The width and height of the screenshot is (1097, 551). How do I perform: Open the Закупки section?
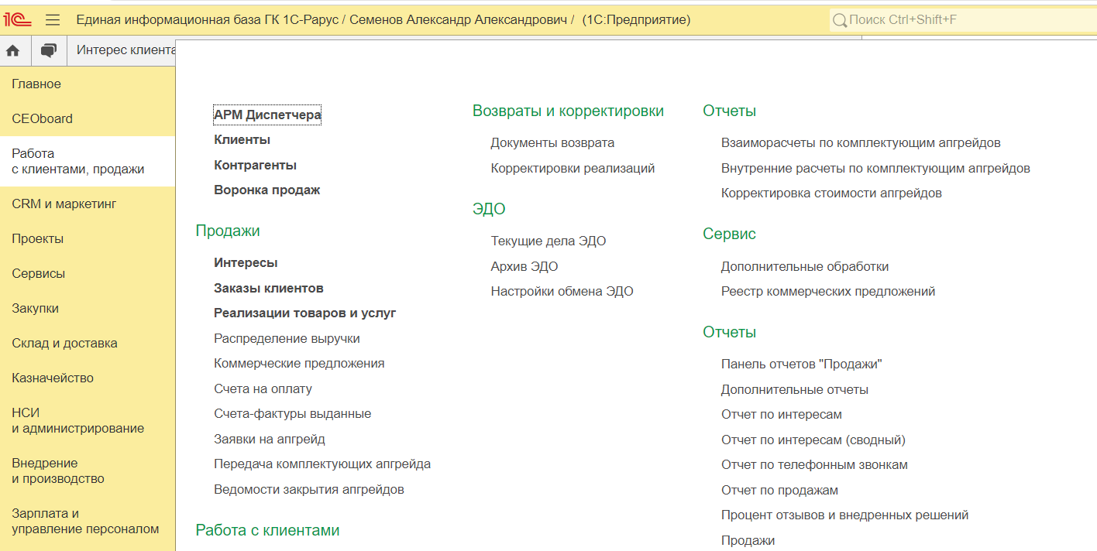click(x=88, y=308)
